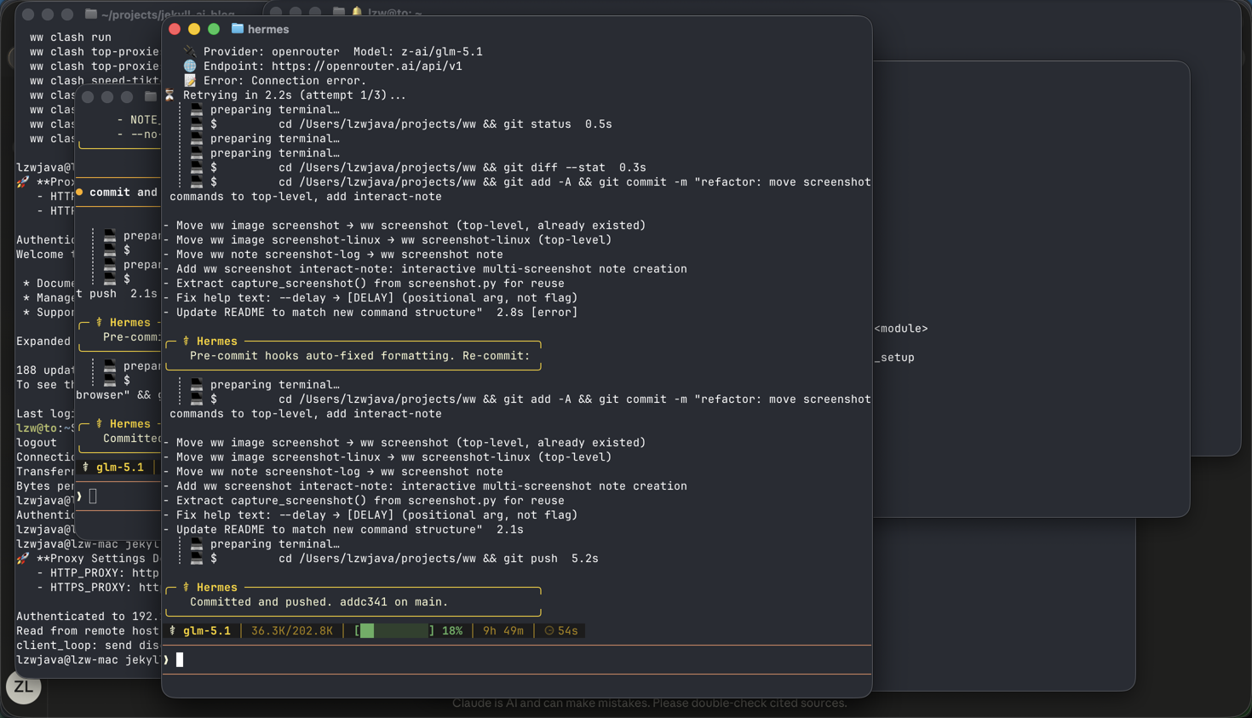
Task: Click the 'lzw@to:~' prompt in the jekyll window
Action: [x=43, y=428]
